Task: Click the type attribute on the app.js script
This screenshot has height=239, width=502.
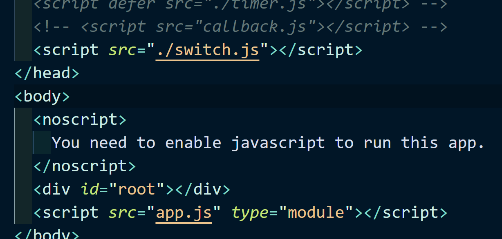Action: coord(250,212)
